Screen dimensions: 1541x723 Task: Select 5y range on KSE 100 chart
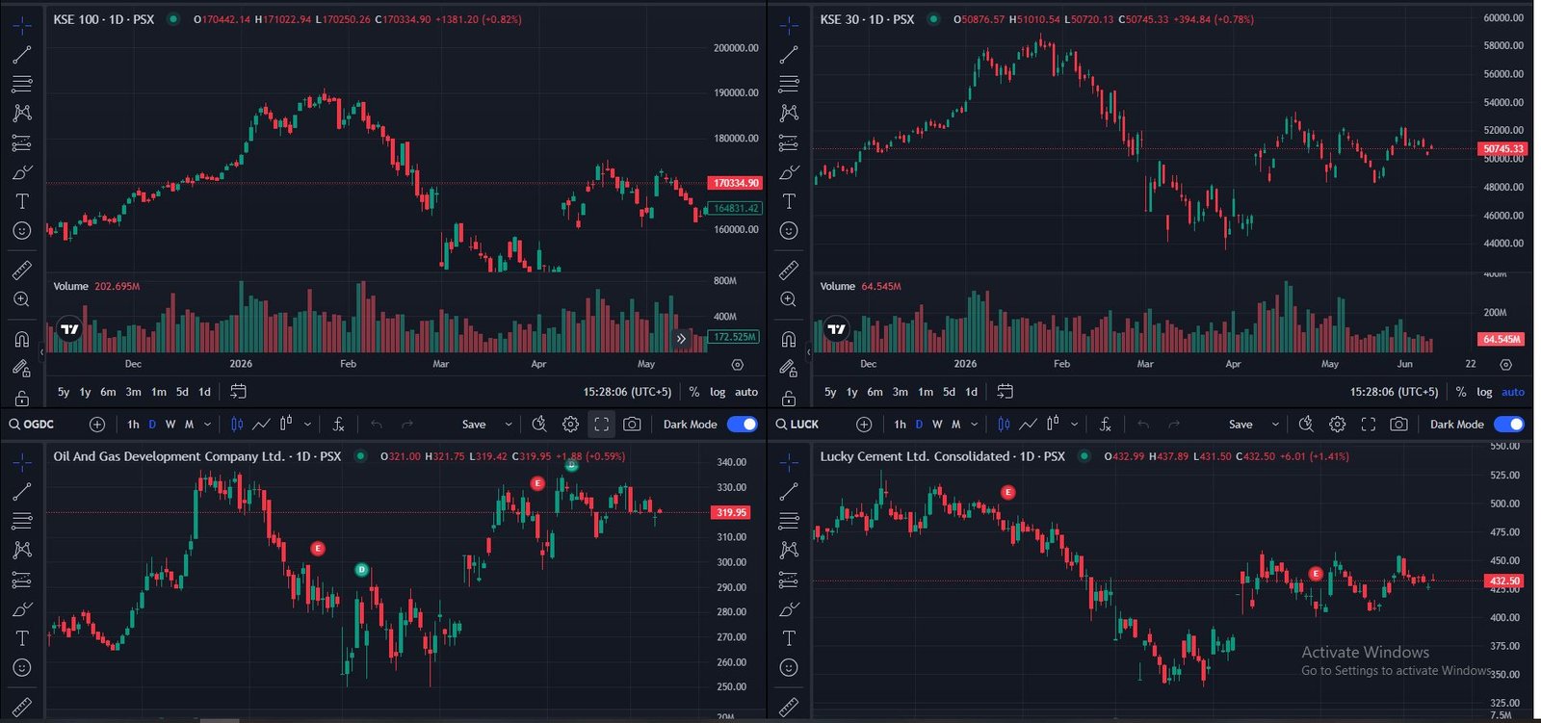tap(64, 392)
